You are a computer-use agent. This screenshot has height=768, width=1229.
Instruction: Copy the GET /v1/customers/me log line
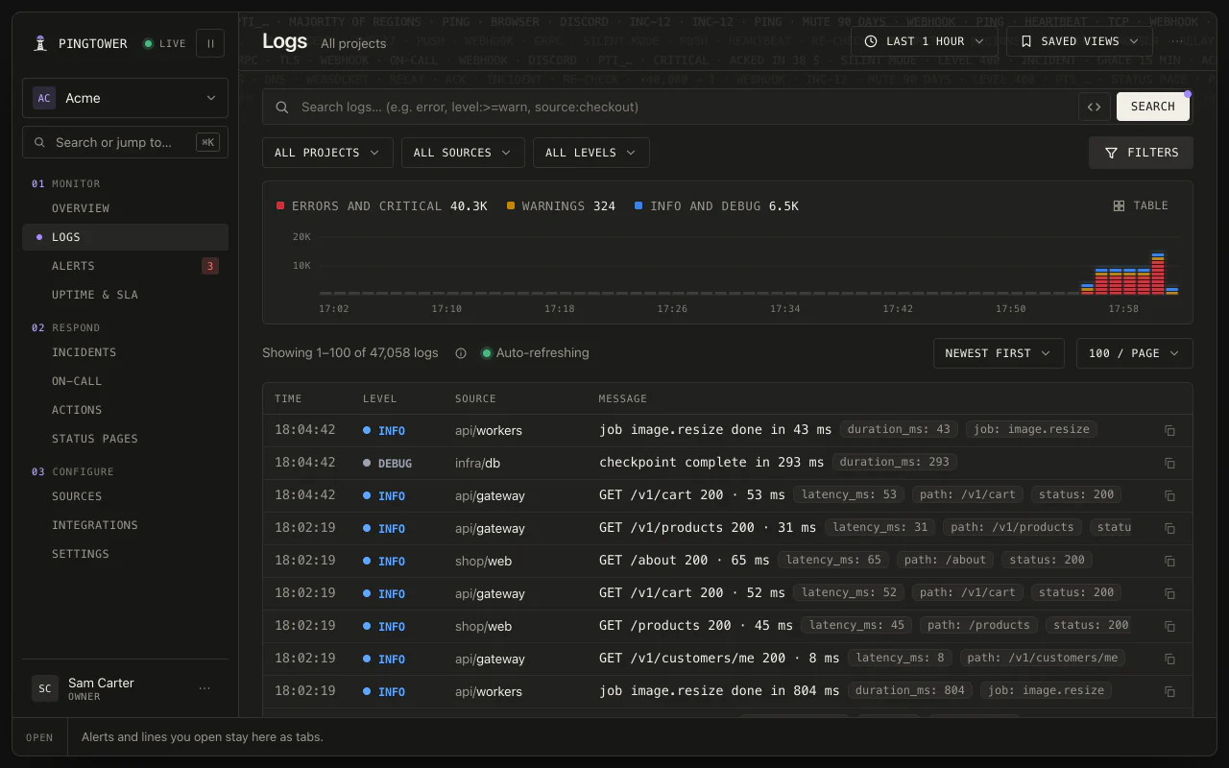[x=1169, y=660]
